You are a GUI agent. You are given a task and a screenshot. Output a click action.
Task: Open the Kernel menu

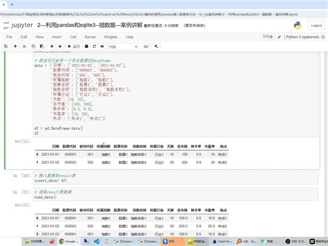(90, 37)
